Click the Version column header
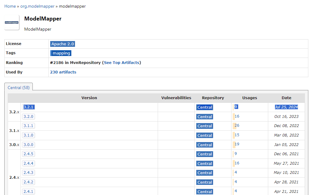The image size is (312, 195). tap(89, 98)
